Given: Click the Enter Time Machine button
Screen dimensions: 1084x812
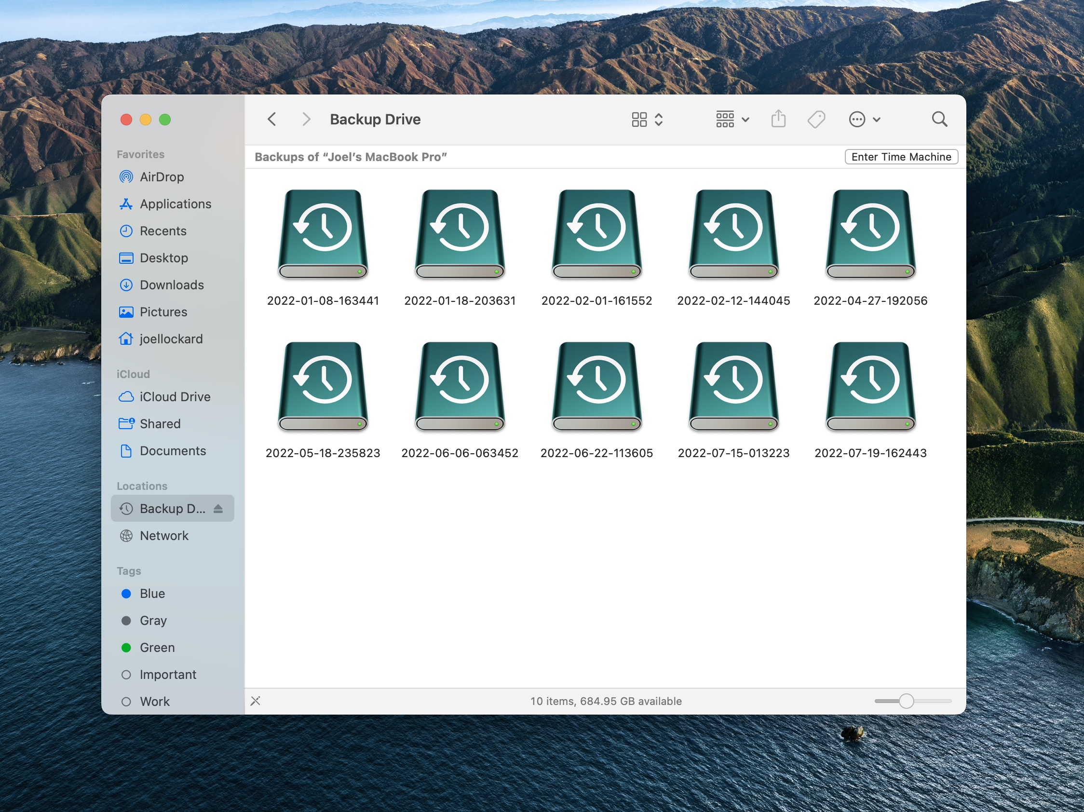Looking at the screenshot, I should (901, 156).
